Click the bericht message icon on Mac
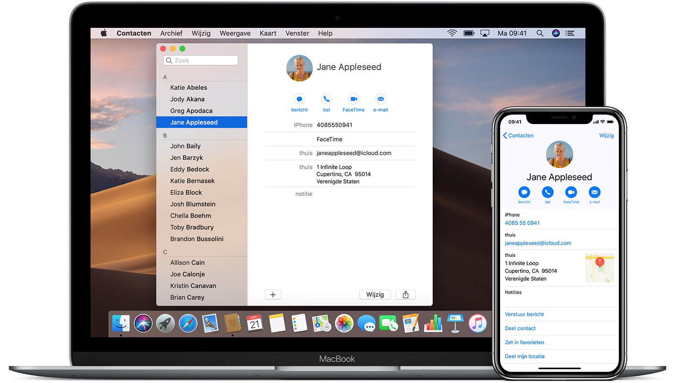This screenshot has height=383, width=679. pyautogui.click(x=299, y=99)
